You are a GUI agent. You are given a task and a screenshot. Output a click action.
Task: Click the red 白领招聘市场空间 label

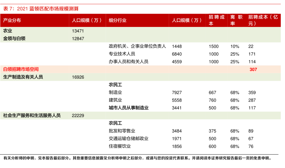coord(21,69)
